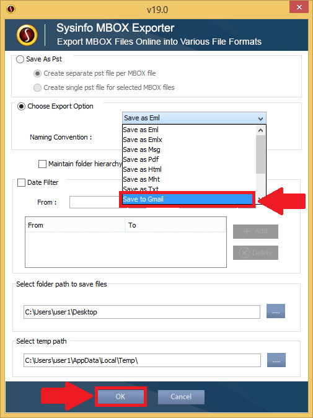Click browse button beside folder path field

276,311
